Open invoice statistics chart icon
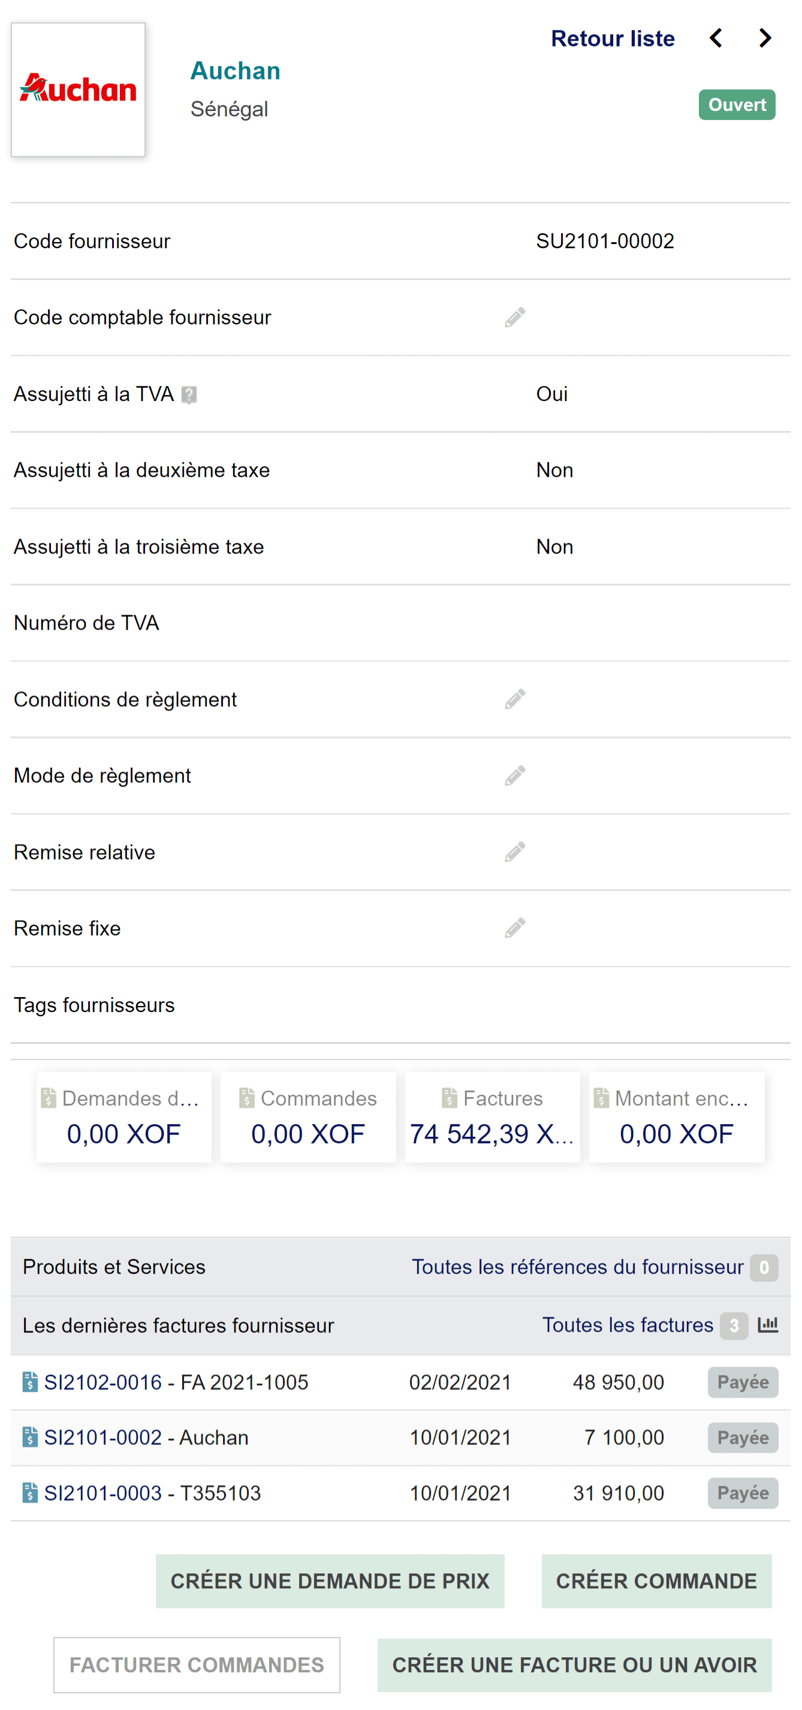The image size is (802, 1710). pyautogui.click(x=767, y=1325)
